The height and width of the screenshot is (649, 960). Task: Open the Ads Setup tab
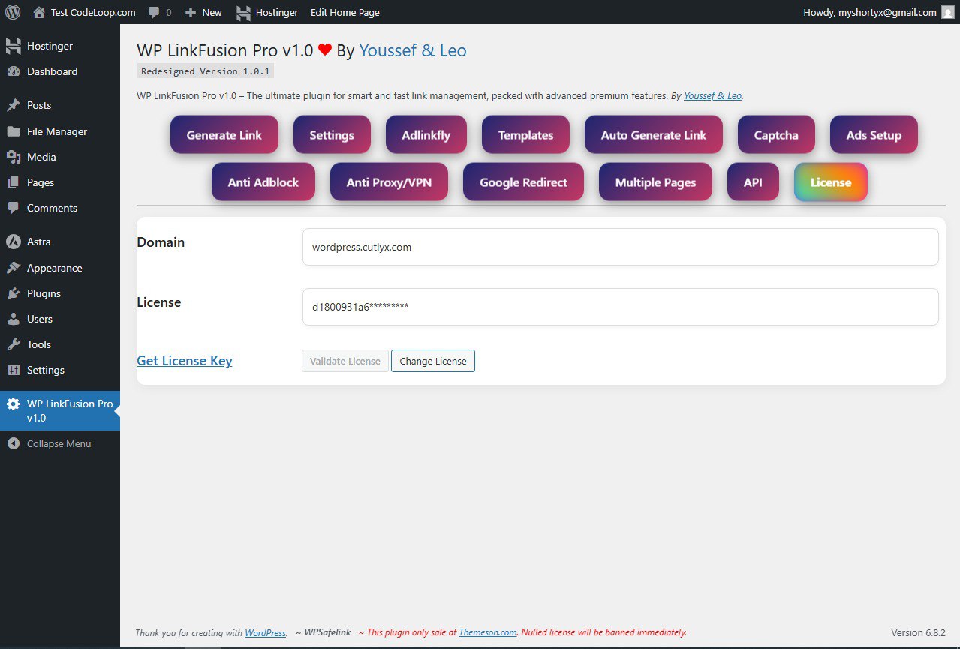pyautogui.click(x=874, y=134)
